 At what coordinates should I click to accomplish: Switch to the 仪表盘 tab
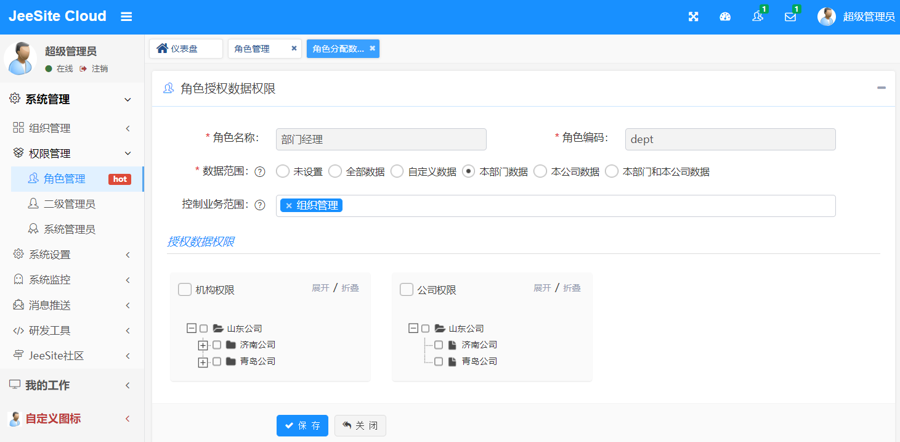(x=186, y=49)
